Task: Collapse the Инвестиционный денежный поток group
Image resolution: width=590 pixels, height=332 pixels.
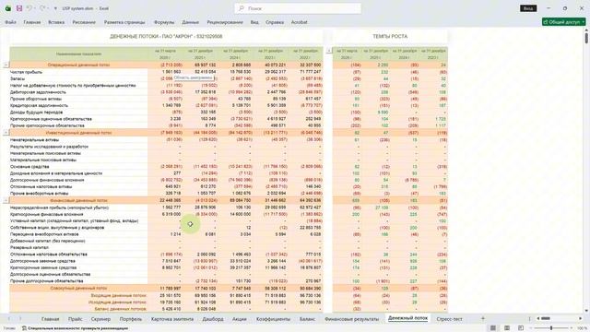Action: (x=6, y=133)
